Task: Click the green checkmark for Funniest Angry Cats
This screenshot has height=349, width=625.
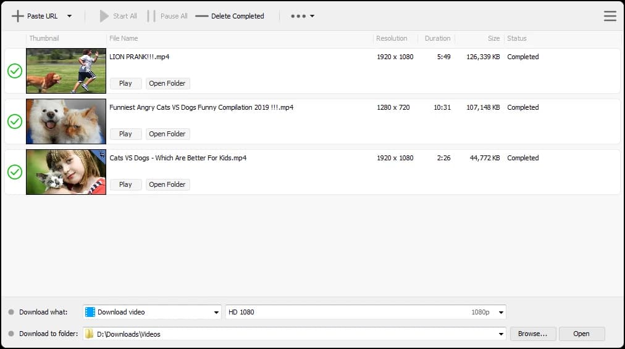Action: (15, 121)
